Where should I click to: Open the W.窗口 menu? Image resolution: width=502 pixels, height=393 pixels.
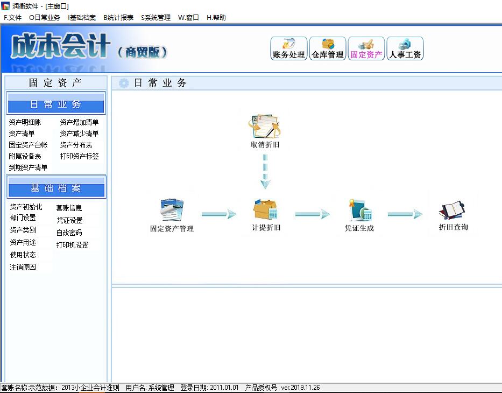coord(188,18)
